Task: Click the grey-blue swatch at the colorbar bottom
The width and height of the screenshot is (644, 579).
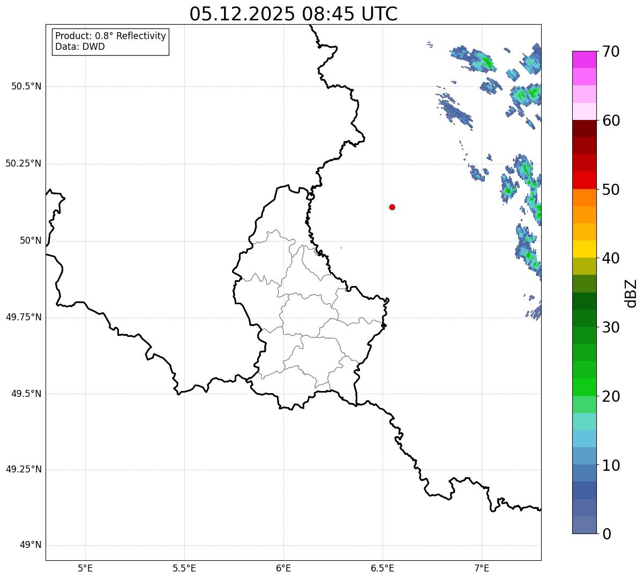Action: click(584, 525)
